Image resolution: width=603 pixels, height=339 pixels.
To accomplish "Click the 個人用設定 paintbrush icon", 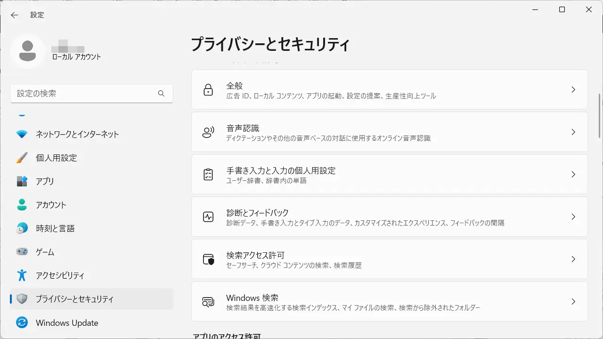I will [x=22, y=158].
